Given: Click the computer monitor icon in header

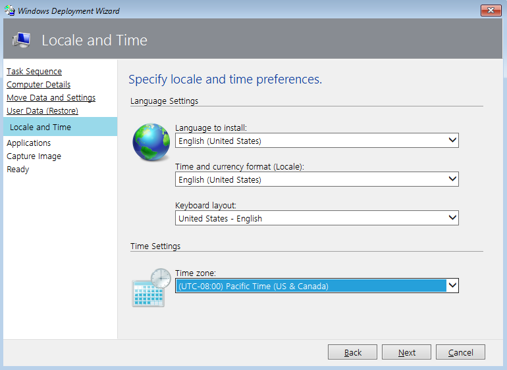Looking at the screenshot, I should coord(22,40).
